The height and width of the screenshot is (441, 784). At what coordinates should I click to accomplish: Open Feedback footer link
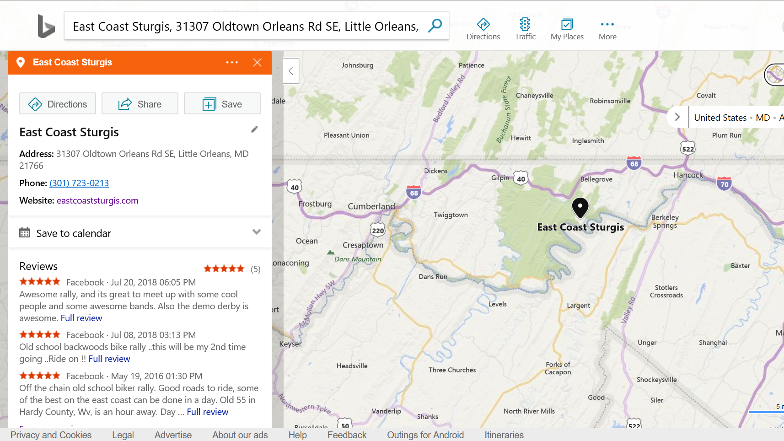click(347, 435)
